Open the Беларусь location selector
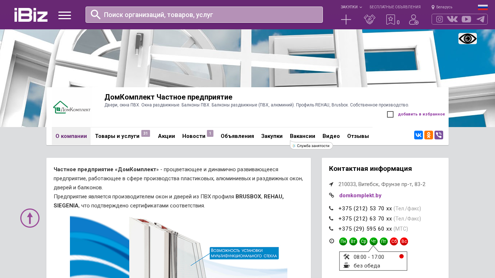Viewport: 495px width, 278px height. [442, 7]
